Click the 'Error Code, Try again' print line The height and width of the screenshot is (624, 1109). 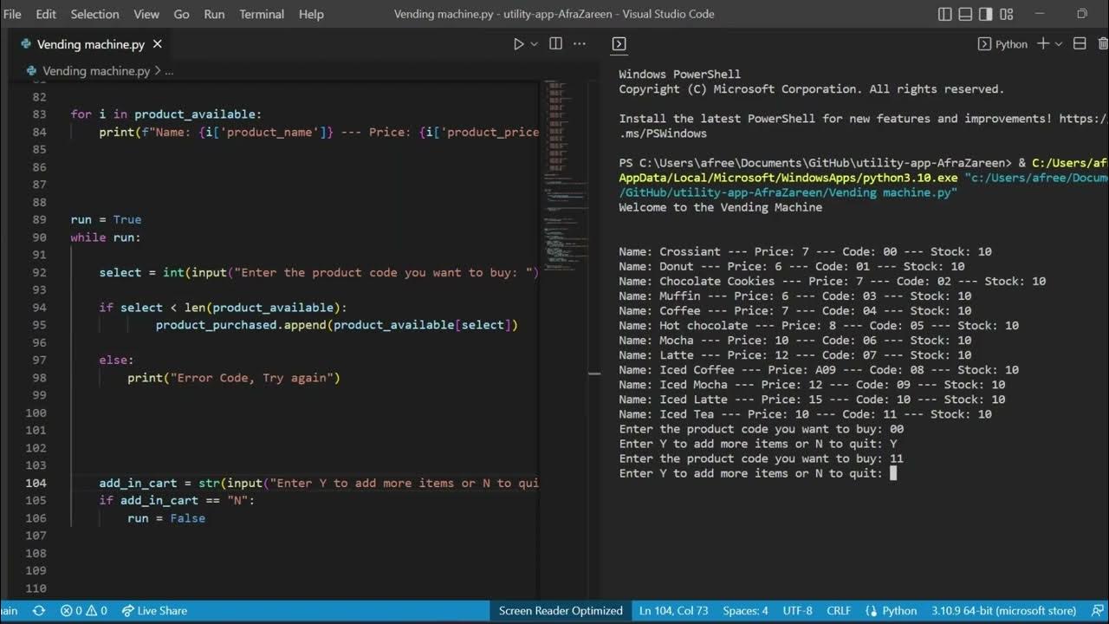(234, 378)
